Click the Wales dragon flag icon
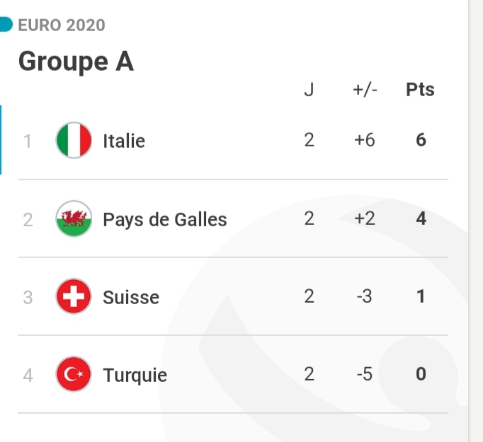483x442 pixels. (74, 219)
